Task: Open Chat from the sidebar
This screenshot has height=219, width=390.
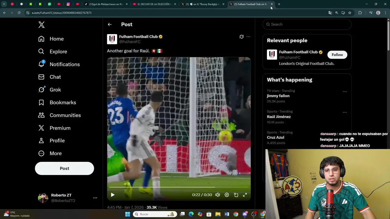Action: pyautogui.click(x=49, y=77)
